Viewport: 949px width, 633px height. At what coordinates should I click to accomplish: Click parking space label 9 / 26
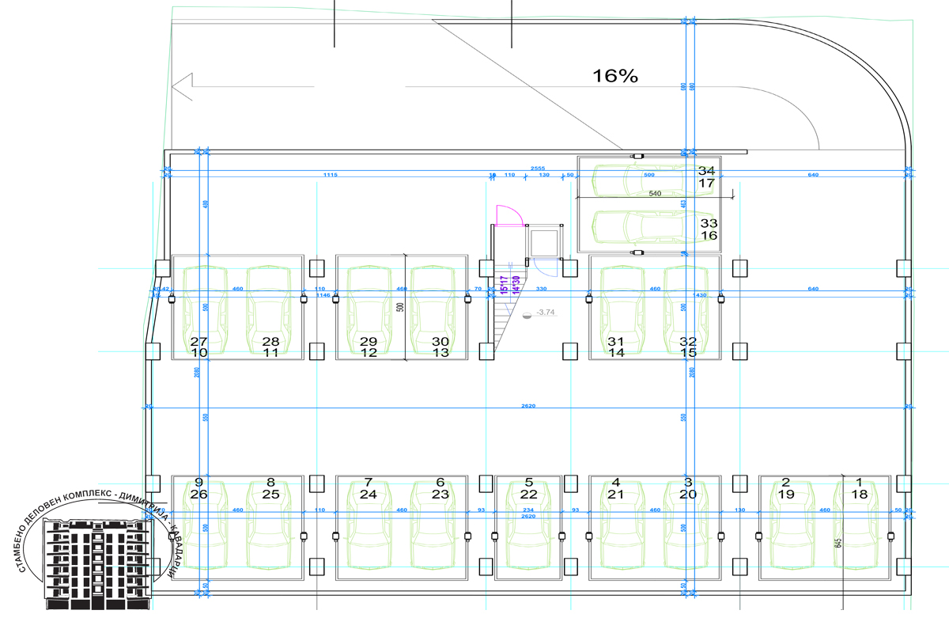click(198, 488)
